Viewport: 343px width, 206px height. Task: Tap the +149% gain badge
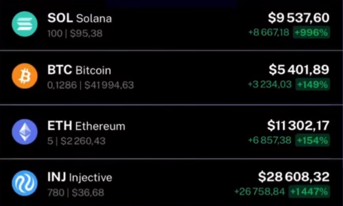pyautogui.click(x=312, y=84)
